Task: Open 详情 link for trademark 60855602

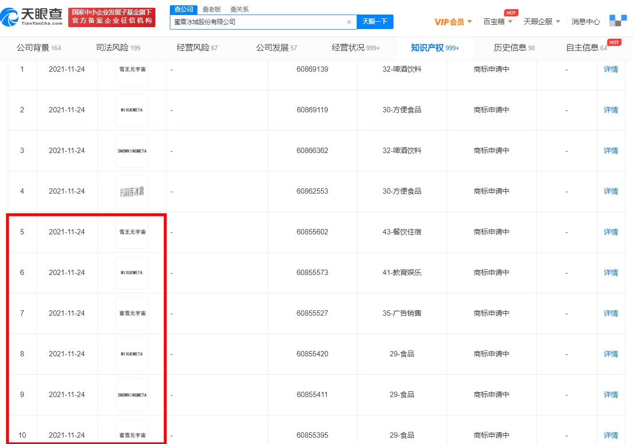Action: pos(611,232)
